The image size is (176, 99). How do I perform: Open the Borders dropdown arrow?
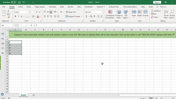click(30, 16)
